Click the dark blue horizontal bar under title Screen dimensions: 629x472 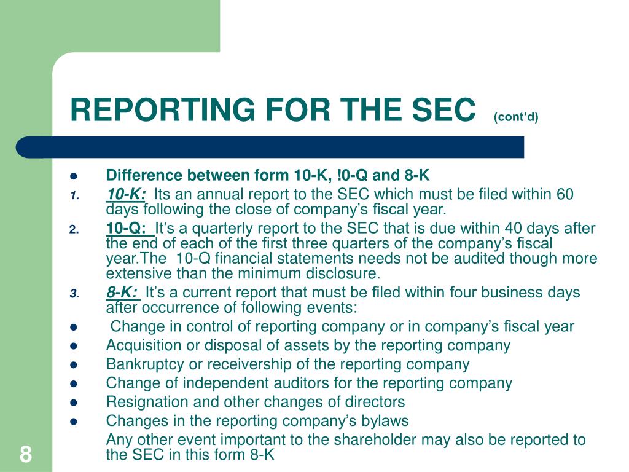tap(270, 147)
